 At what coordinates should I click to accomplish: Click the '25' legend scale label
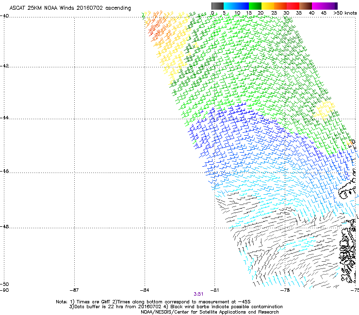274,13
